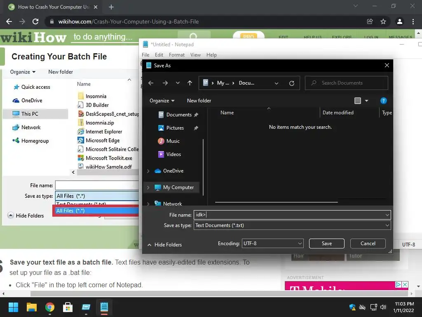Open view options dropdown arrow

click(x=366, y=101)
